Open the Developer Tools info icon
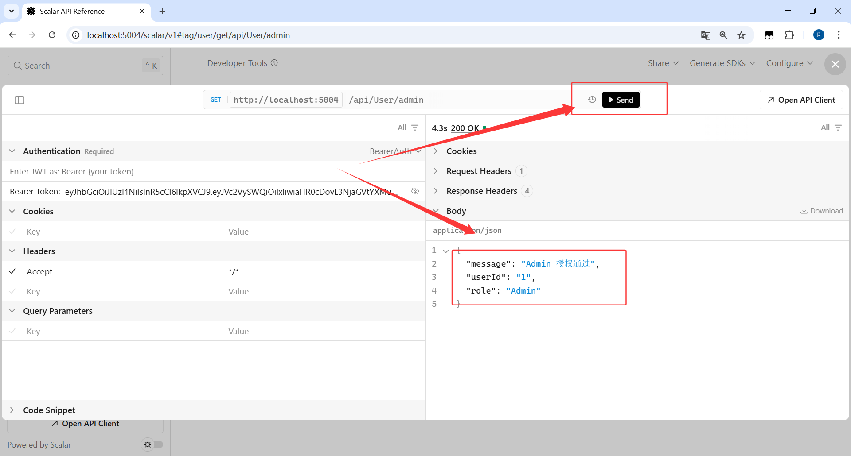This screenshot has height=456, width=851. click(274, 63)
